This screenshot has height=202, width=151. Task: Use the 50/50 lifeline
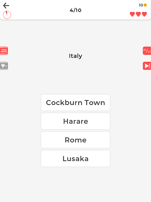point(147,51)
